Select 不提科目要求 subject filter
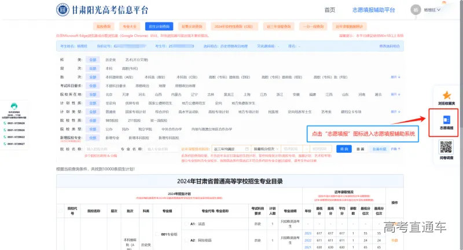The image size is (463, 250). pyautogui.click(x=116, y=86)
